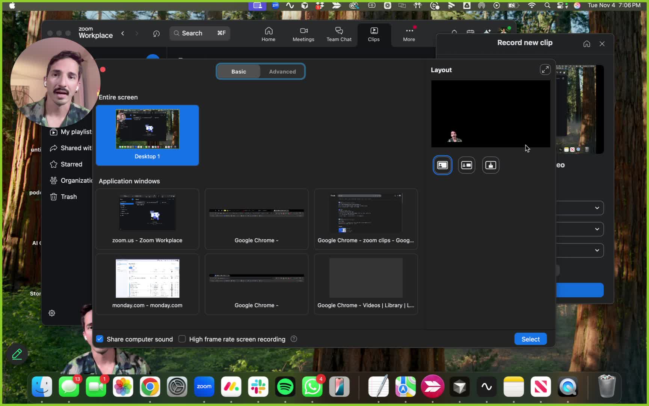649x406 pixels.
Task: Open first dropdown in Record new clip panel
Action: tap(580, 208)
